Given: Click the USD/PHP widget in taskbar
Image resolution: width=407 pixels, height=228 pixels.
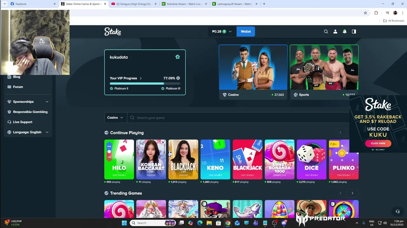Looking at the screenshot, I should [13, 223].
